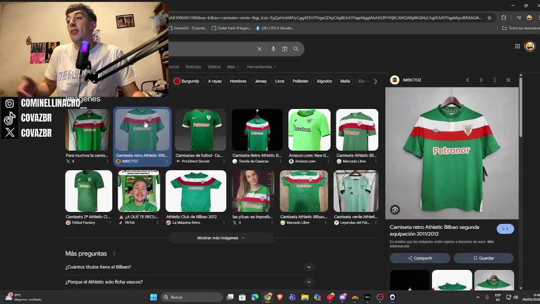This screenshot has height=304, width=540.
Task: Open Windows Start menu
Action: [x=154, y=297]
